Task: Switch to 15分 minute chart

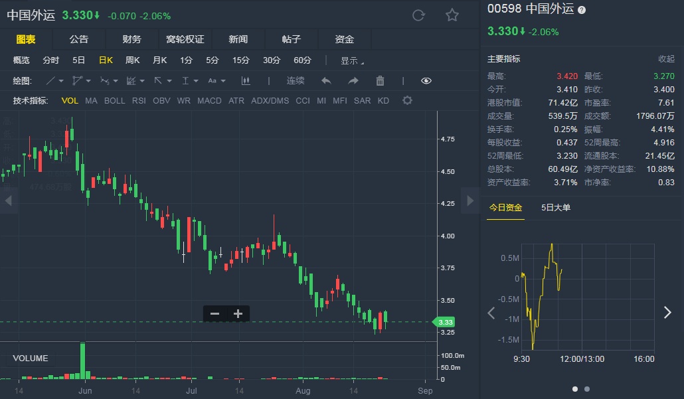Action: pos(240,60)
